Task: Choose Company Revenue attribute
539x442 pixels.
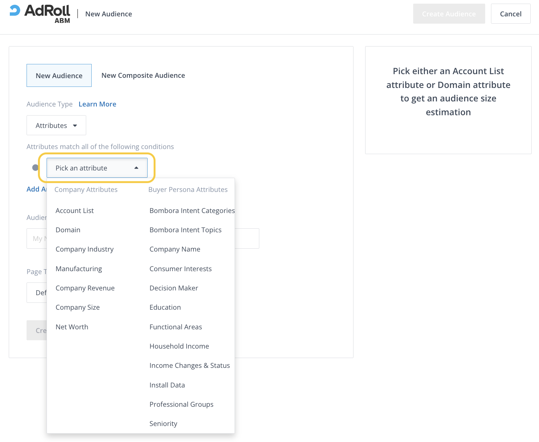Action: 85,288
